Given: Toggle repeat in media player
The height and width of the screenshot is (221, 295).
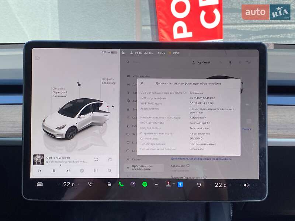Looking at the screenshot, I should click(x=110, y=160).
